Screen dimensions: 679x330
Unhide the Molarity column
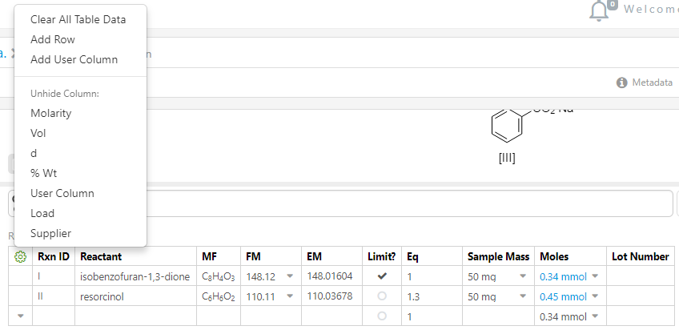(51, 113)
